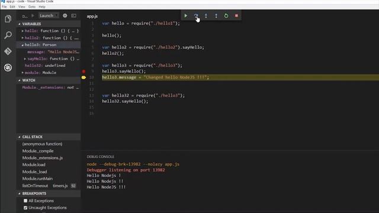
Task: Click the start debugging play arrow by Launch
Action: click(33, 16)
